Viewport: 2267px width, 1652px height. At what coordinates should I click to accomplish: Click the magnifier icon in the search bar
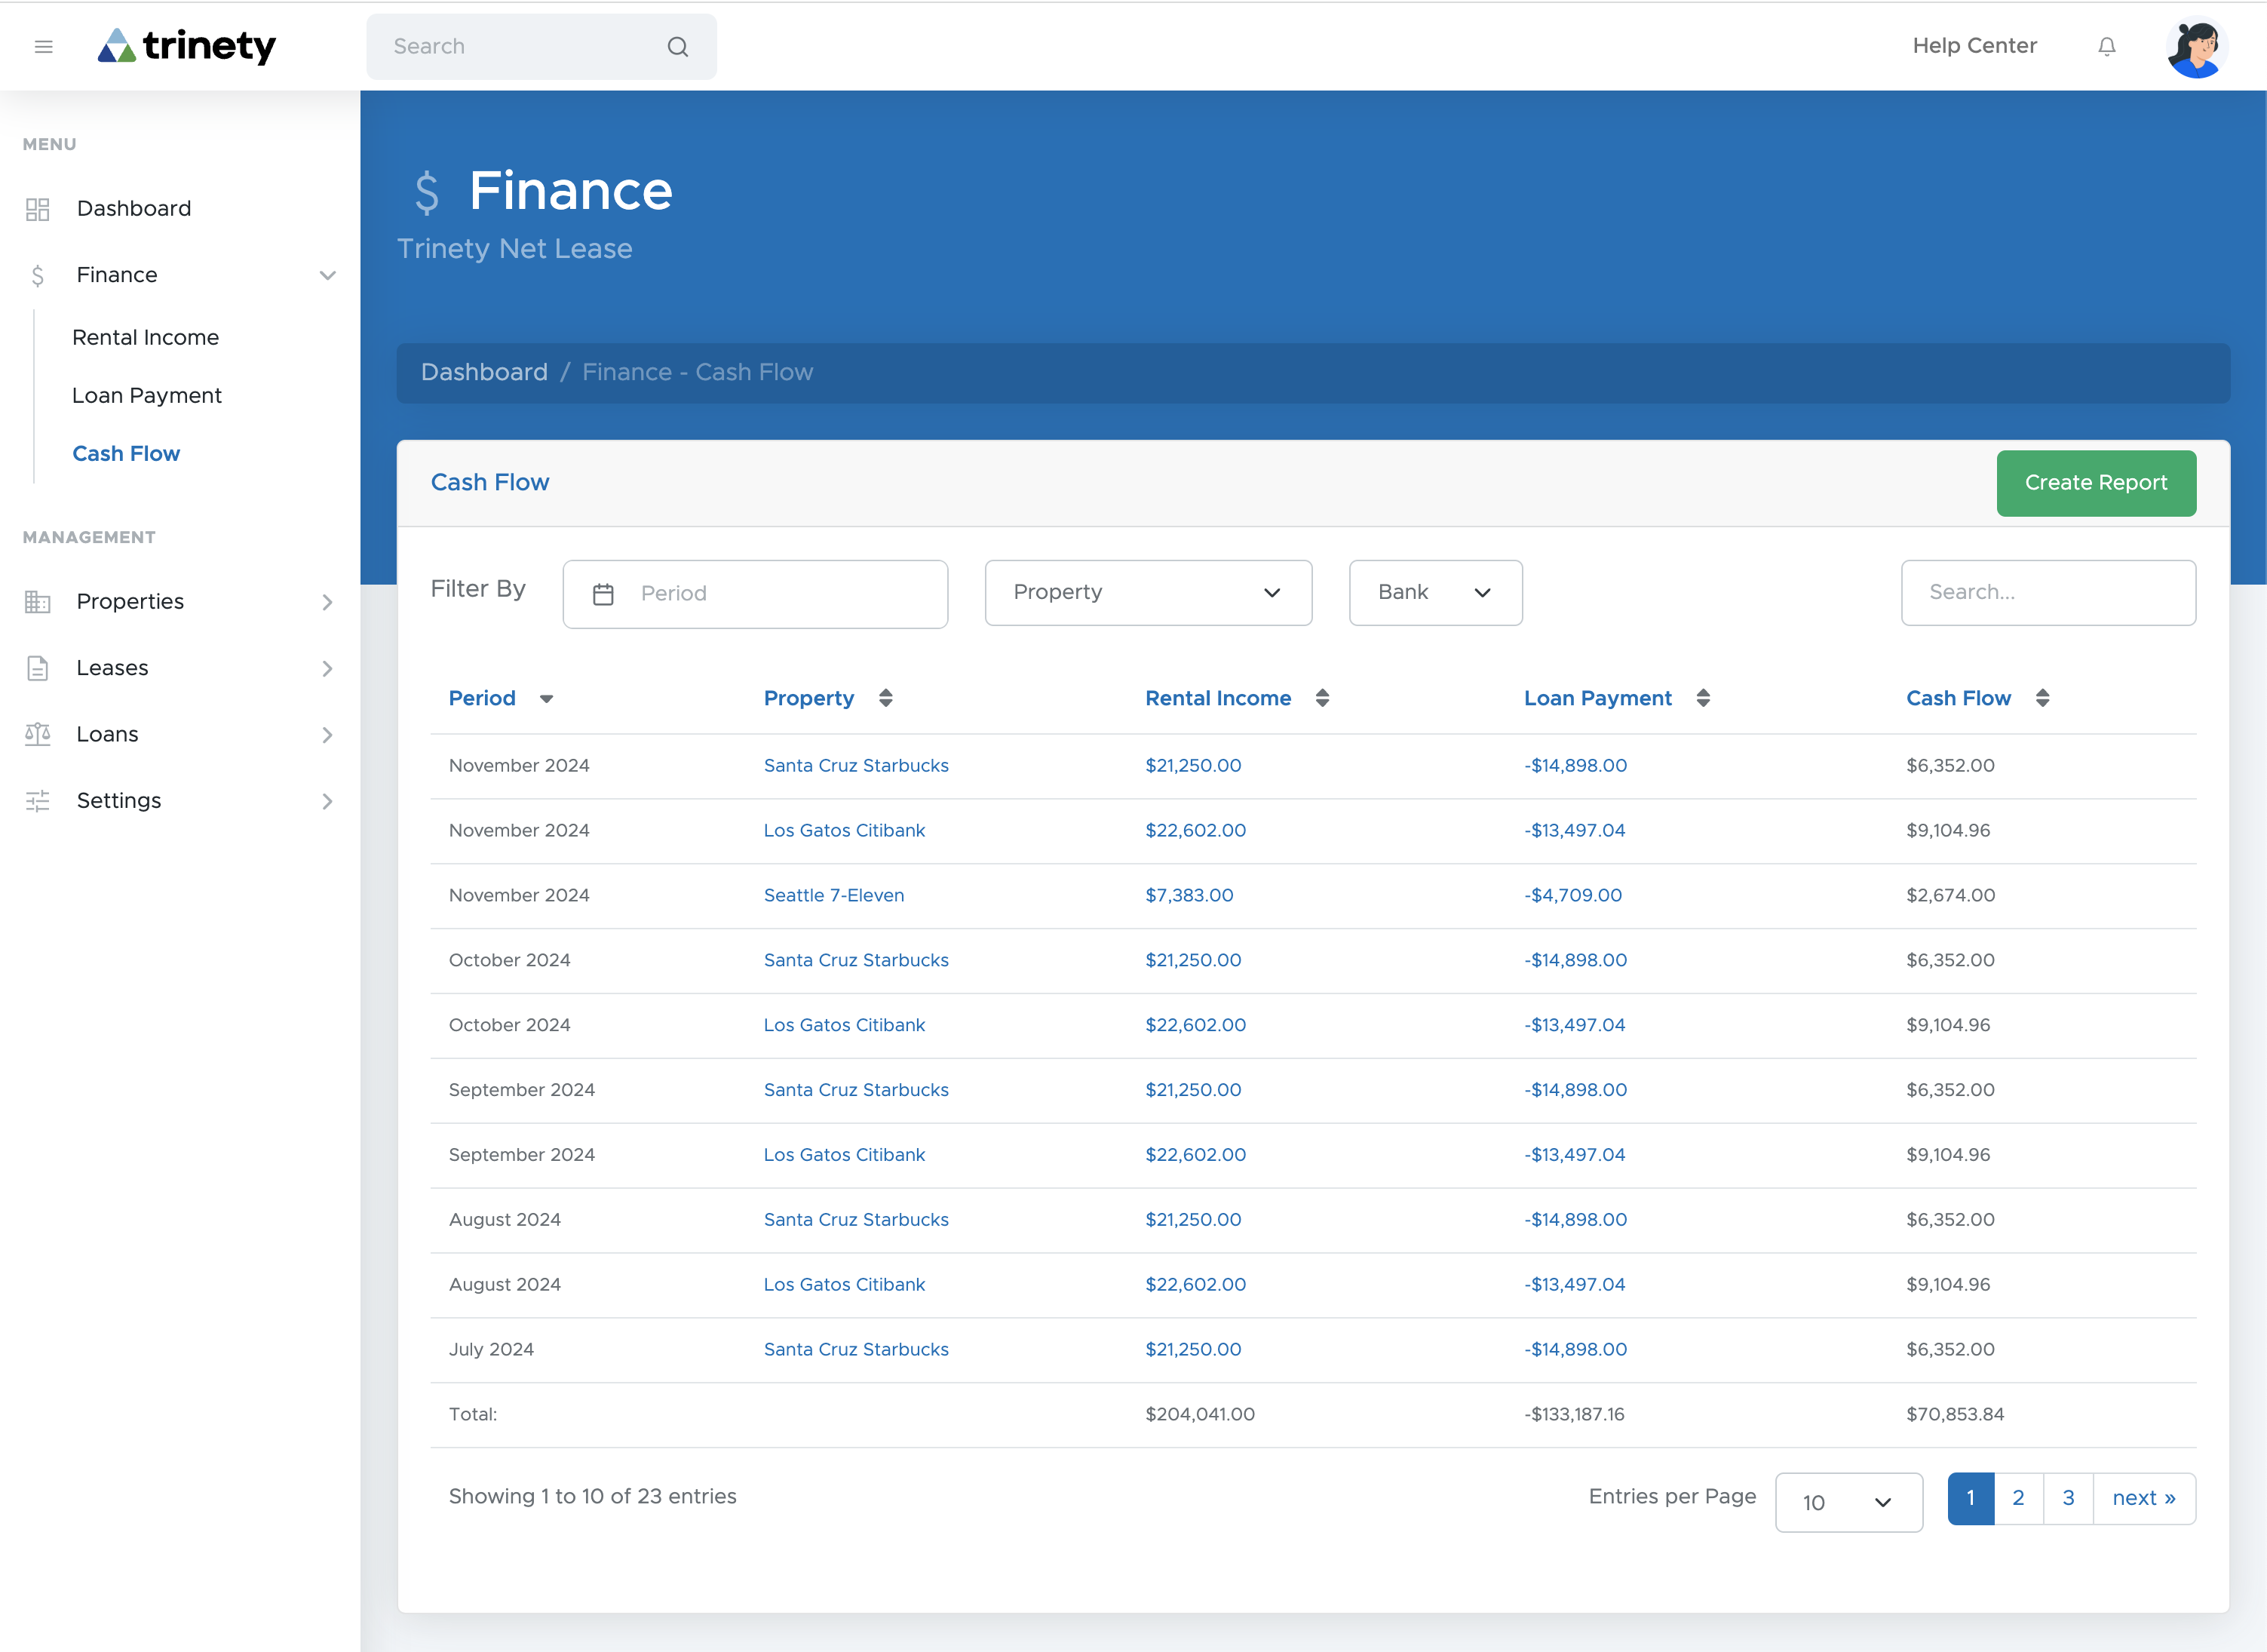(678, 46)
